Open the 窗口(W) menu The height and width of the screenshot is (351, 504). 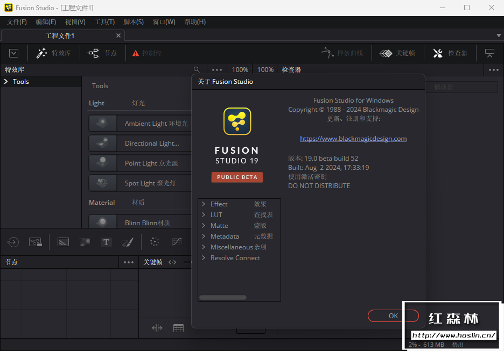[164, 22]
